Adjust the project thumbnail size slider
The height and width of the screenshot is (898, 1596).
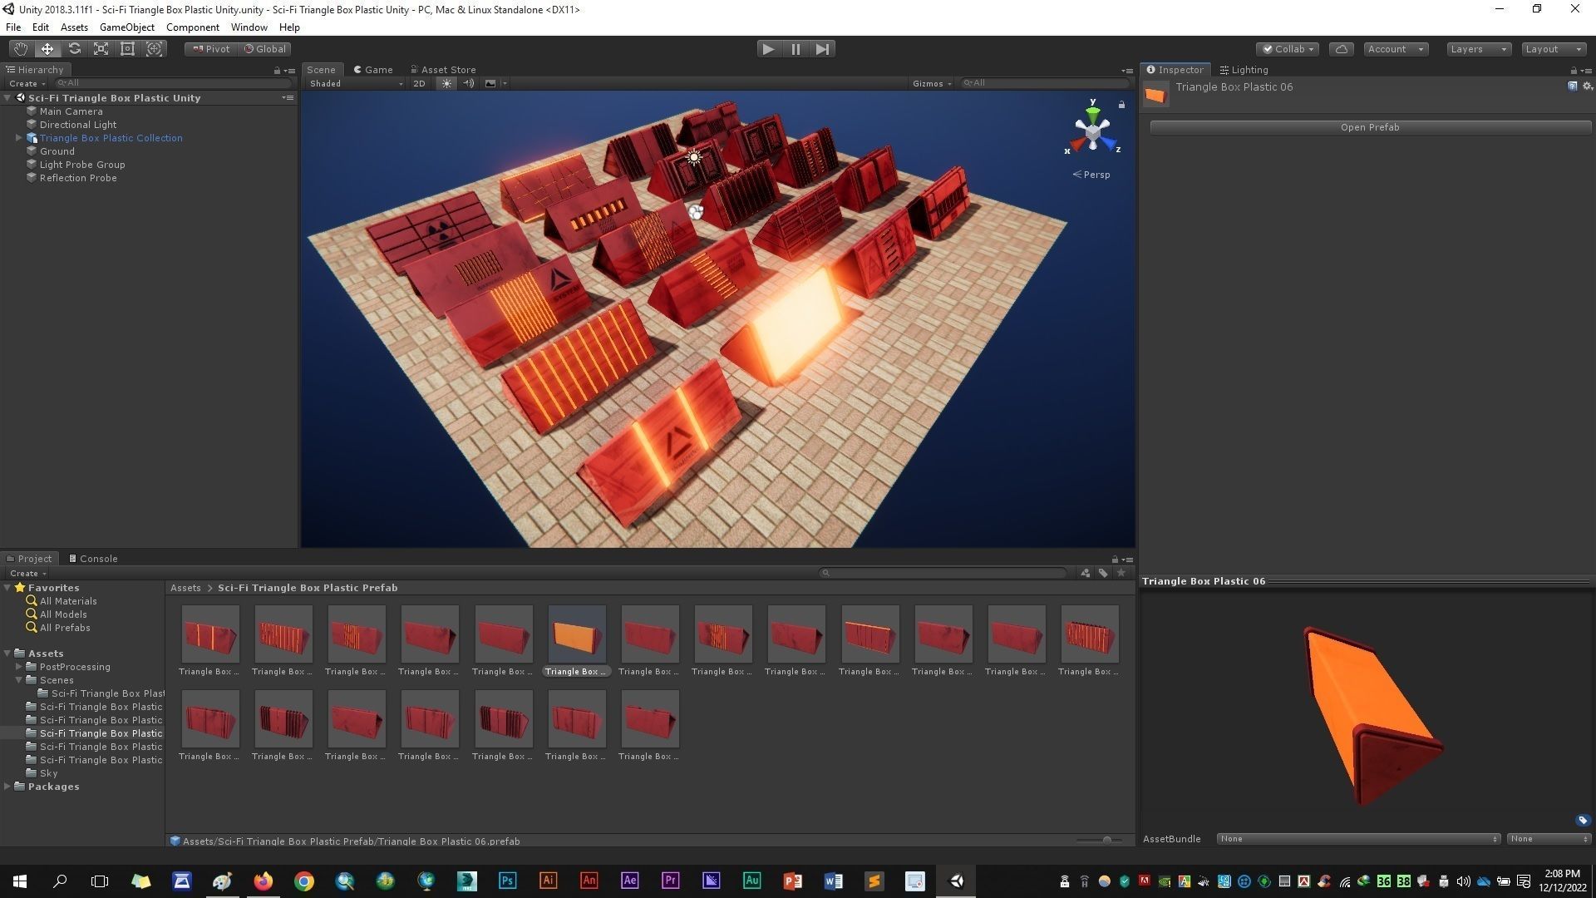tap(1106, 841)
